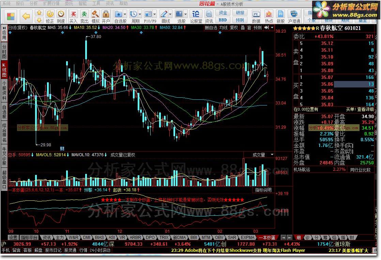The width and height of the screenshot is (381, 260).
Task: Select the TRIX indicator tab
Action: pos(164,238)
